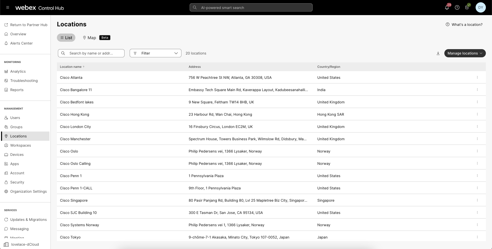This screenshot has height=249, width=492.
Task: Click Return to Partner Hub
Action: pyautogui.click(x=29, y=25)
